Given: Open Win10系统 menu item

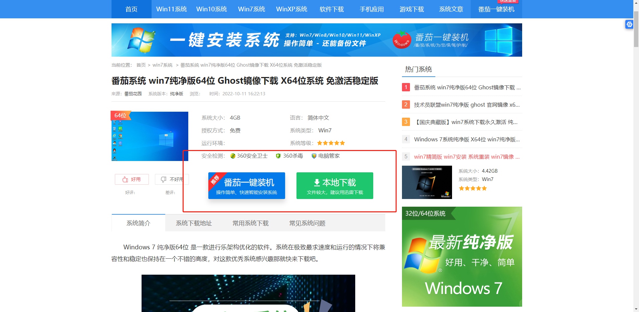Looking at the screenshot, I should (x=212, y=9).
